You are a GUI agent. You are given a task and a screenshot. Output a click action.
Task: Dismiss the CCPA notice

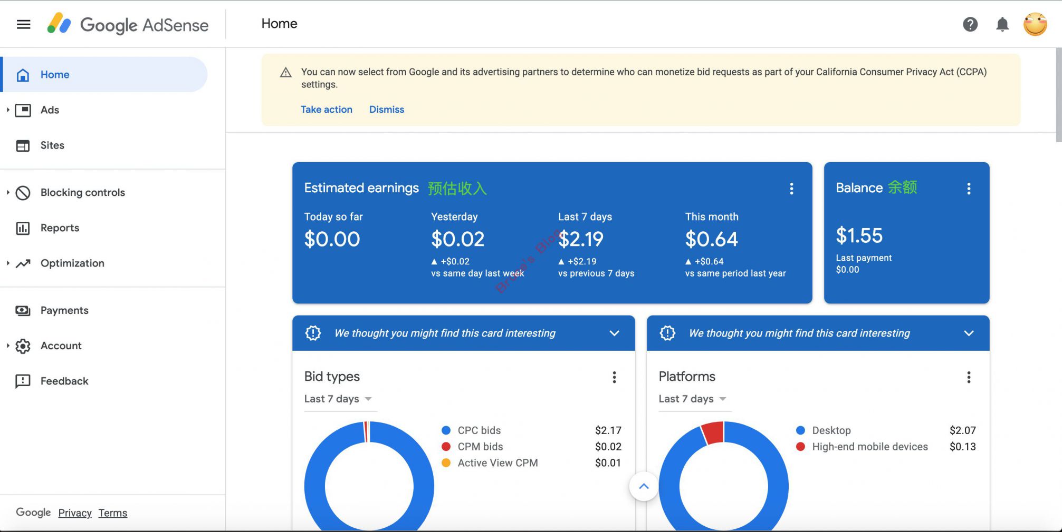(x=387, y=110)
